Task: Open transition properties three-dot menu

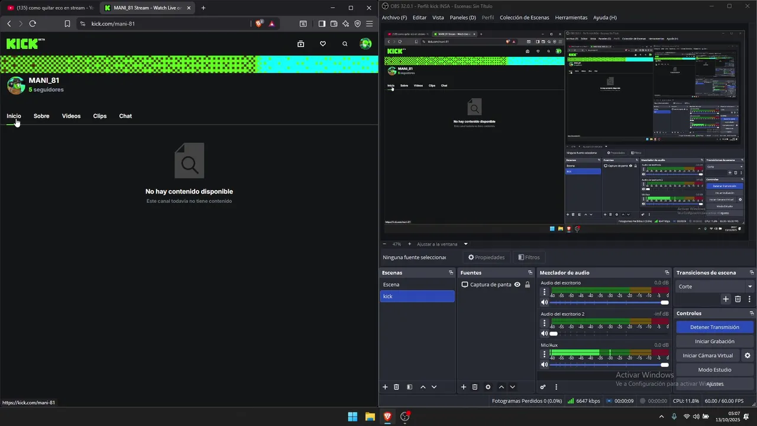Action: point(749,299)
